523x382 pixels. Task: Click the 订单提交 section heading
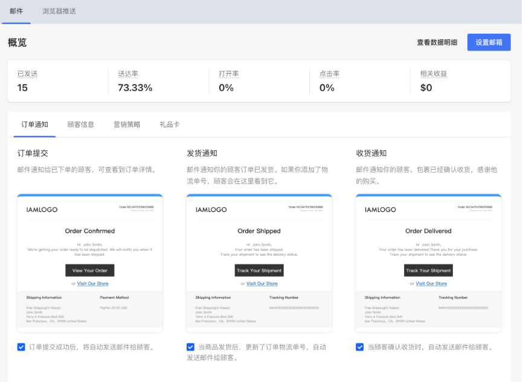pos(33,153)
